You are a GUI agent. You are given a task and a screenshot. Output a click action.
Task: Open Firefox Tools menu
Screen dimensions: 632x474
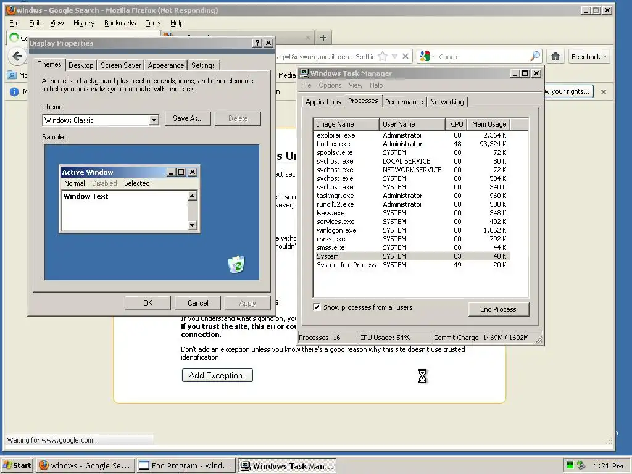(153, 23)
